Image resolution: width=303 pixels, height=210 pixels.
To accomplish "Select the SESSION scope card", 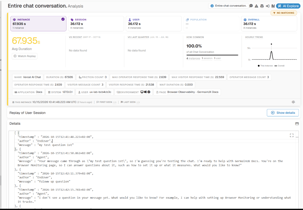I will click(x=96, y=23).
